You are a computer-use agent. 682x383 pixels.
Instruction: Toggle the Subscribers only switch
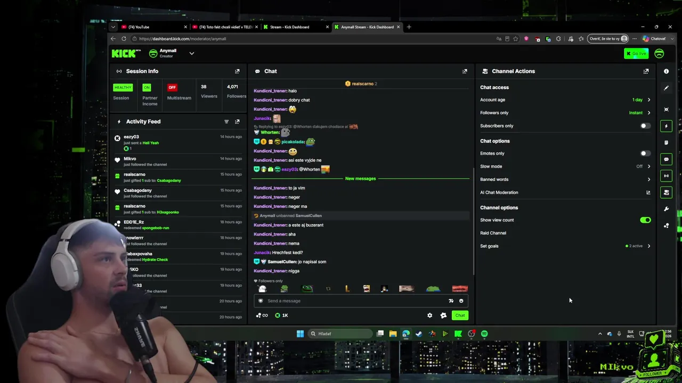point(645,126)
